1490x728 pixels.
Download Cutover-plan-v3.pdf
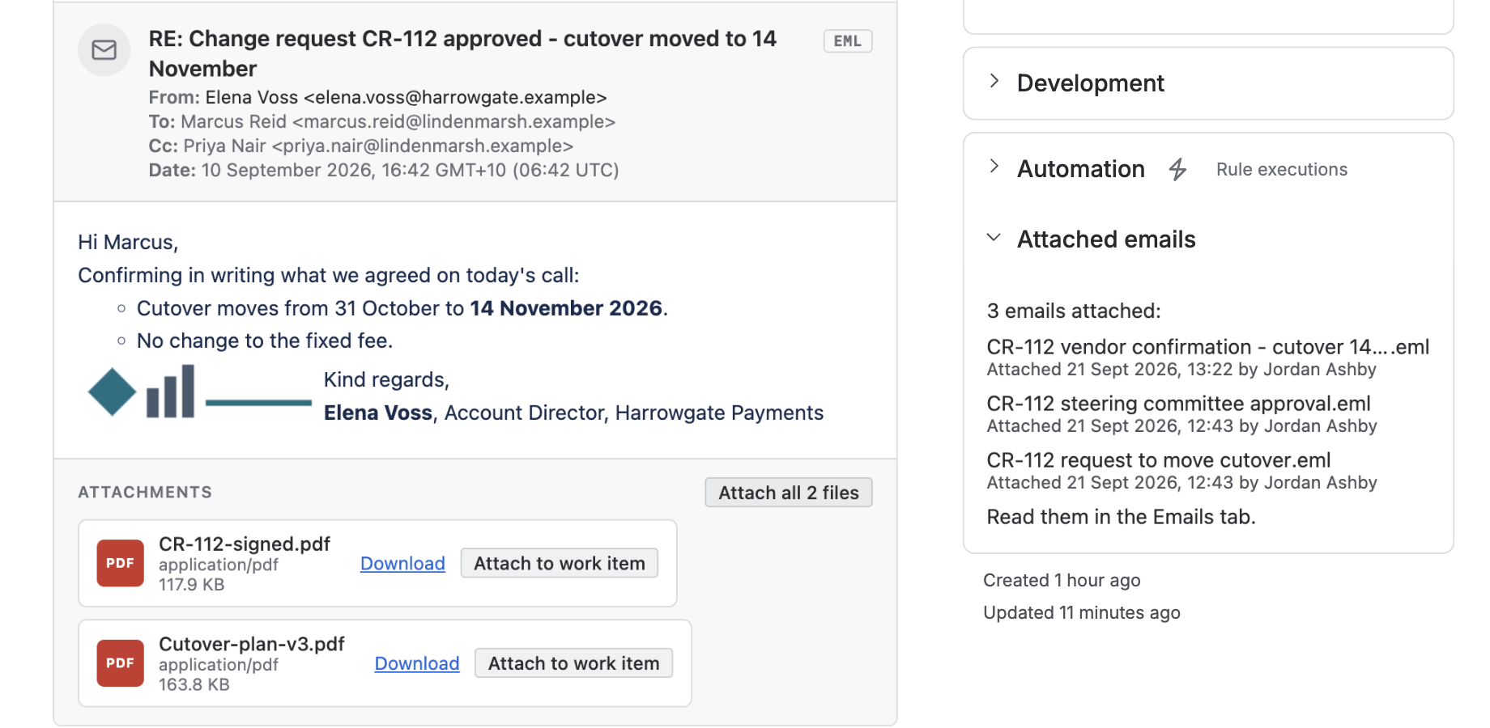[417, 663]
